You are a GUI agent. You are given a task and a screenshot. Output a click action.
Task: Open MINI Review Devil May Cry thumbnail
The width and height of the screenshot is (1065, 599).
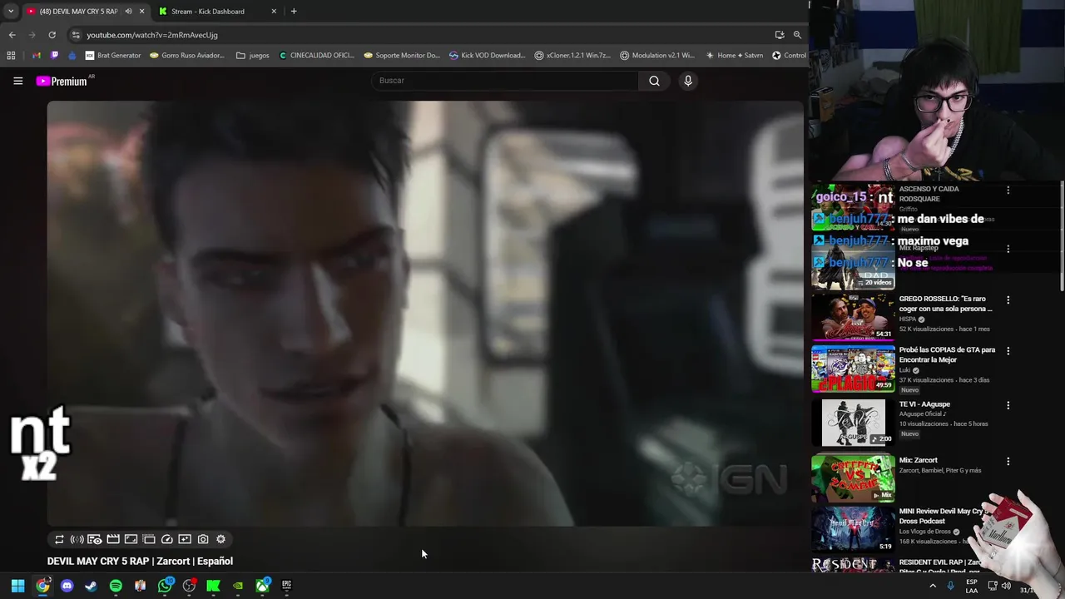853,528
